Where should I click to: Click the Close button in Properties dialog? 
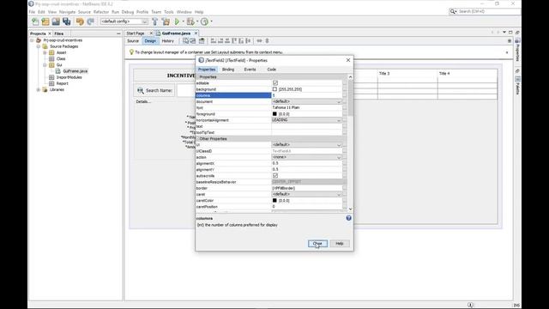click(317, 244)
